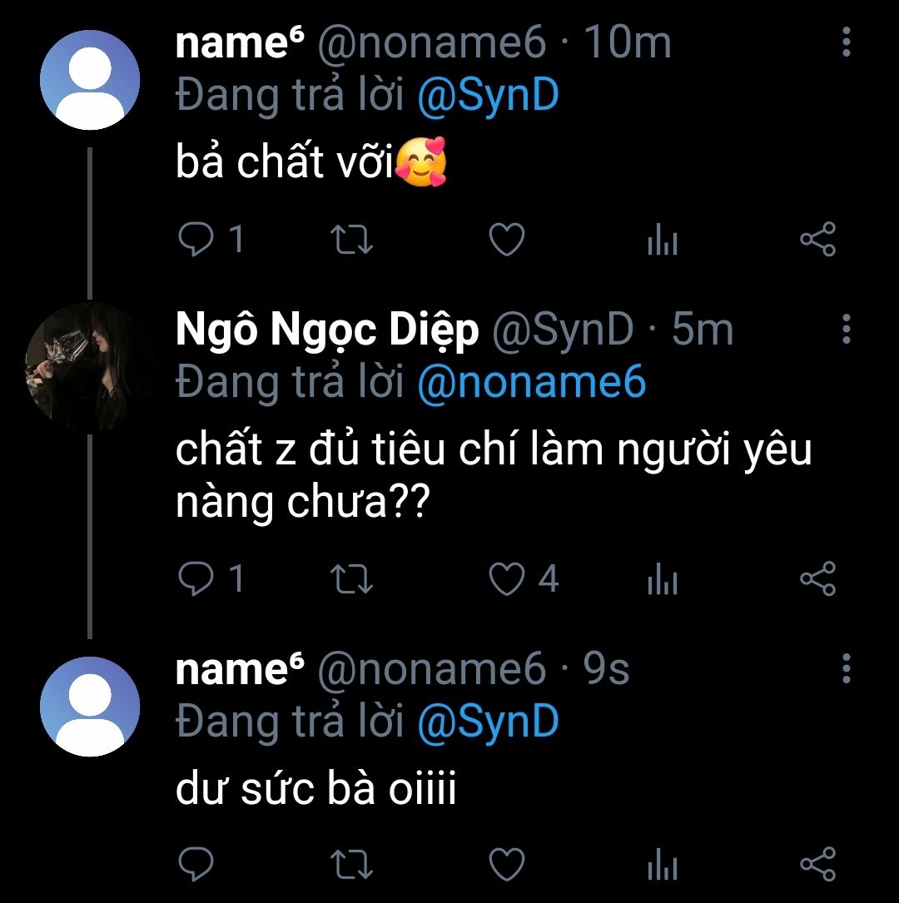899x903 pixels.
Task: Reply to the "bả chất vỡi" tweet
Action: point(196,241)
